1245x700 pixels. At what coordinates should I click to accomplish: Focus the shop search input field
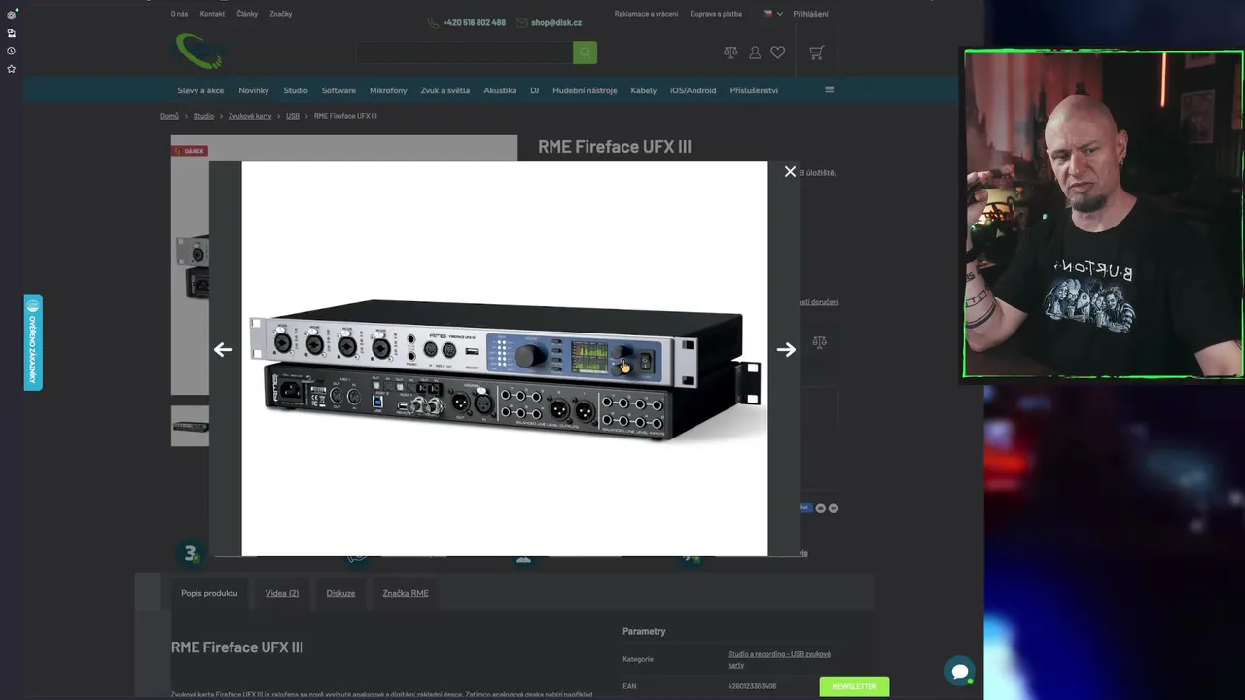coord(464,52)
